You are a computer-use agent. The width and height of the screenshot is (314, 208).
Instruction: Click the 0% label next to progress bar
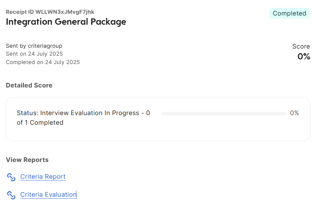click(294, 113)
